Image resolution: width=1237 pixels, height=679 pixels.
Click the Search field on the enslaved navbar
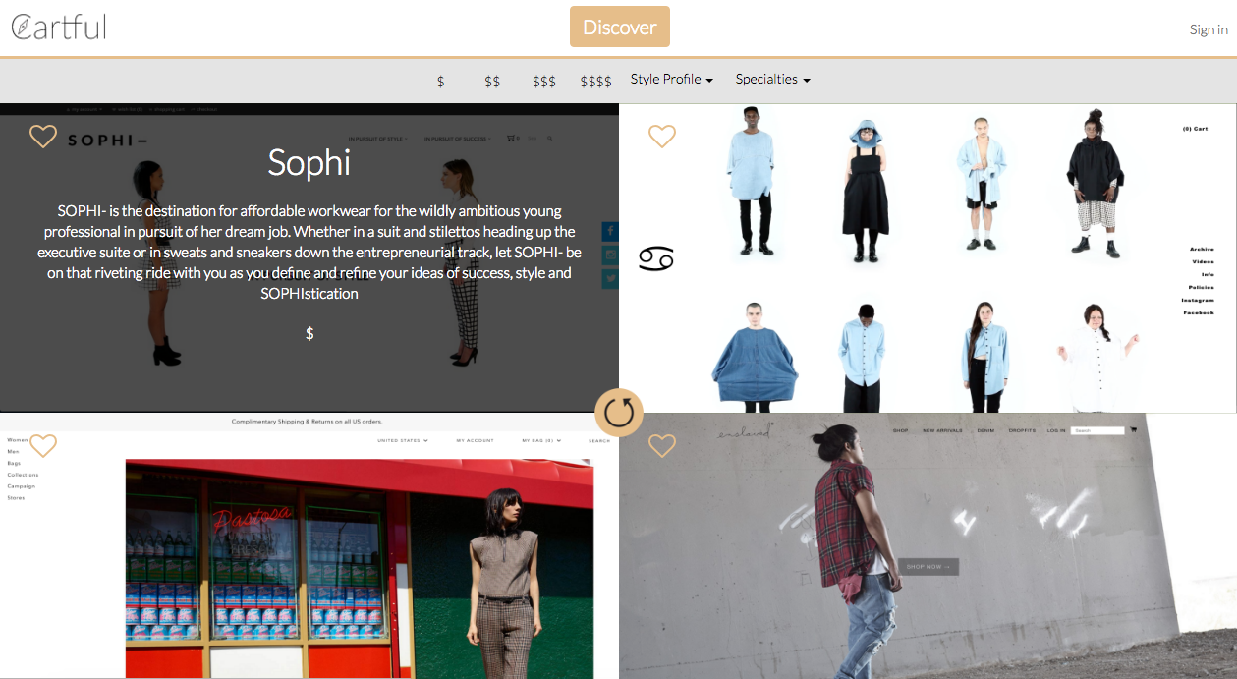click(x=1097, y=429)
